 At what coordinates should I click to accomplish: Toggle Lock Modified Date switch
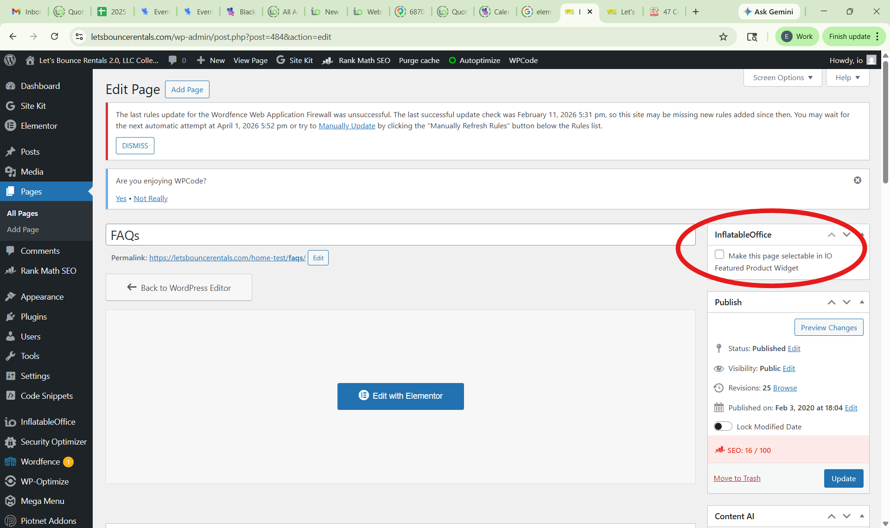click(x=723, y=427)
